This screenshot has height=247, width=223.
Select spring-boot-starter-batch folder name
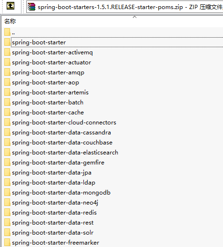click(x=48, y=103)
